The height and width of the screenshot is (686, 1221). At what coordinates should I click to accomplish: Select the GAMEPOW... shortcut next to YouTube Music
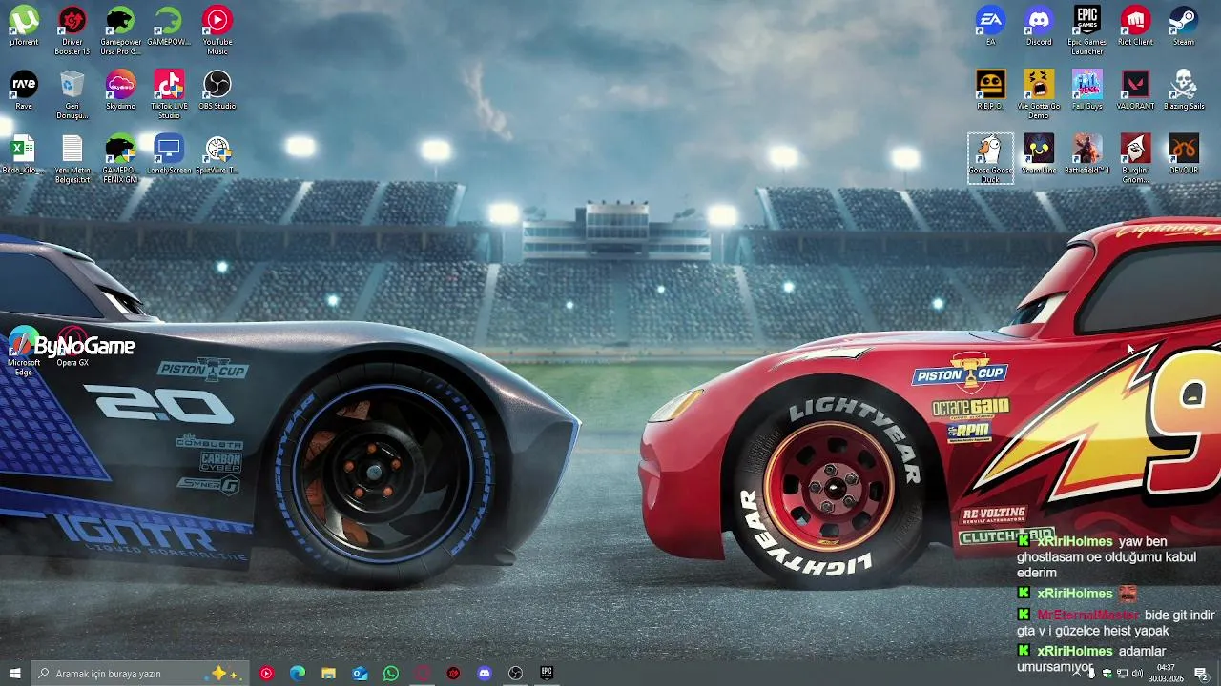point(169,27)
